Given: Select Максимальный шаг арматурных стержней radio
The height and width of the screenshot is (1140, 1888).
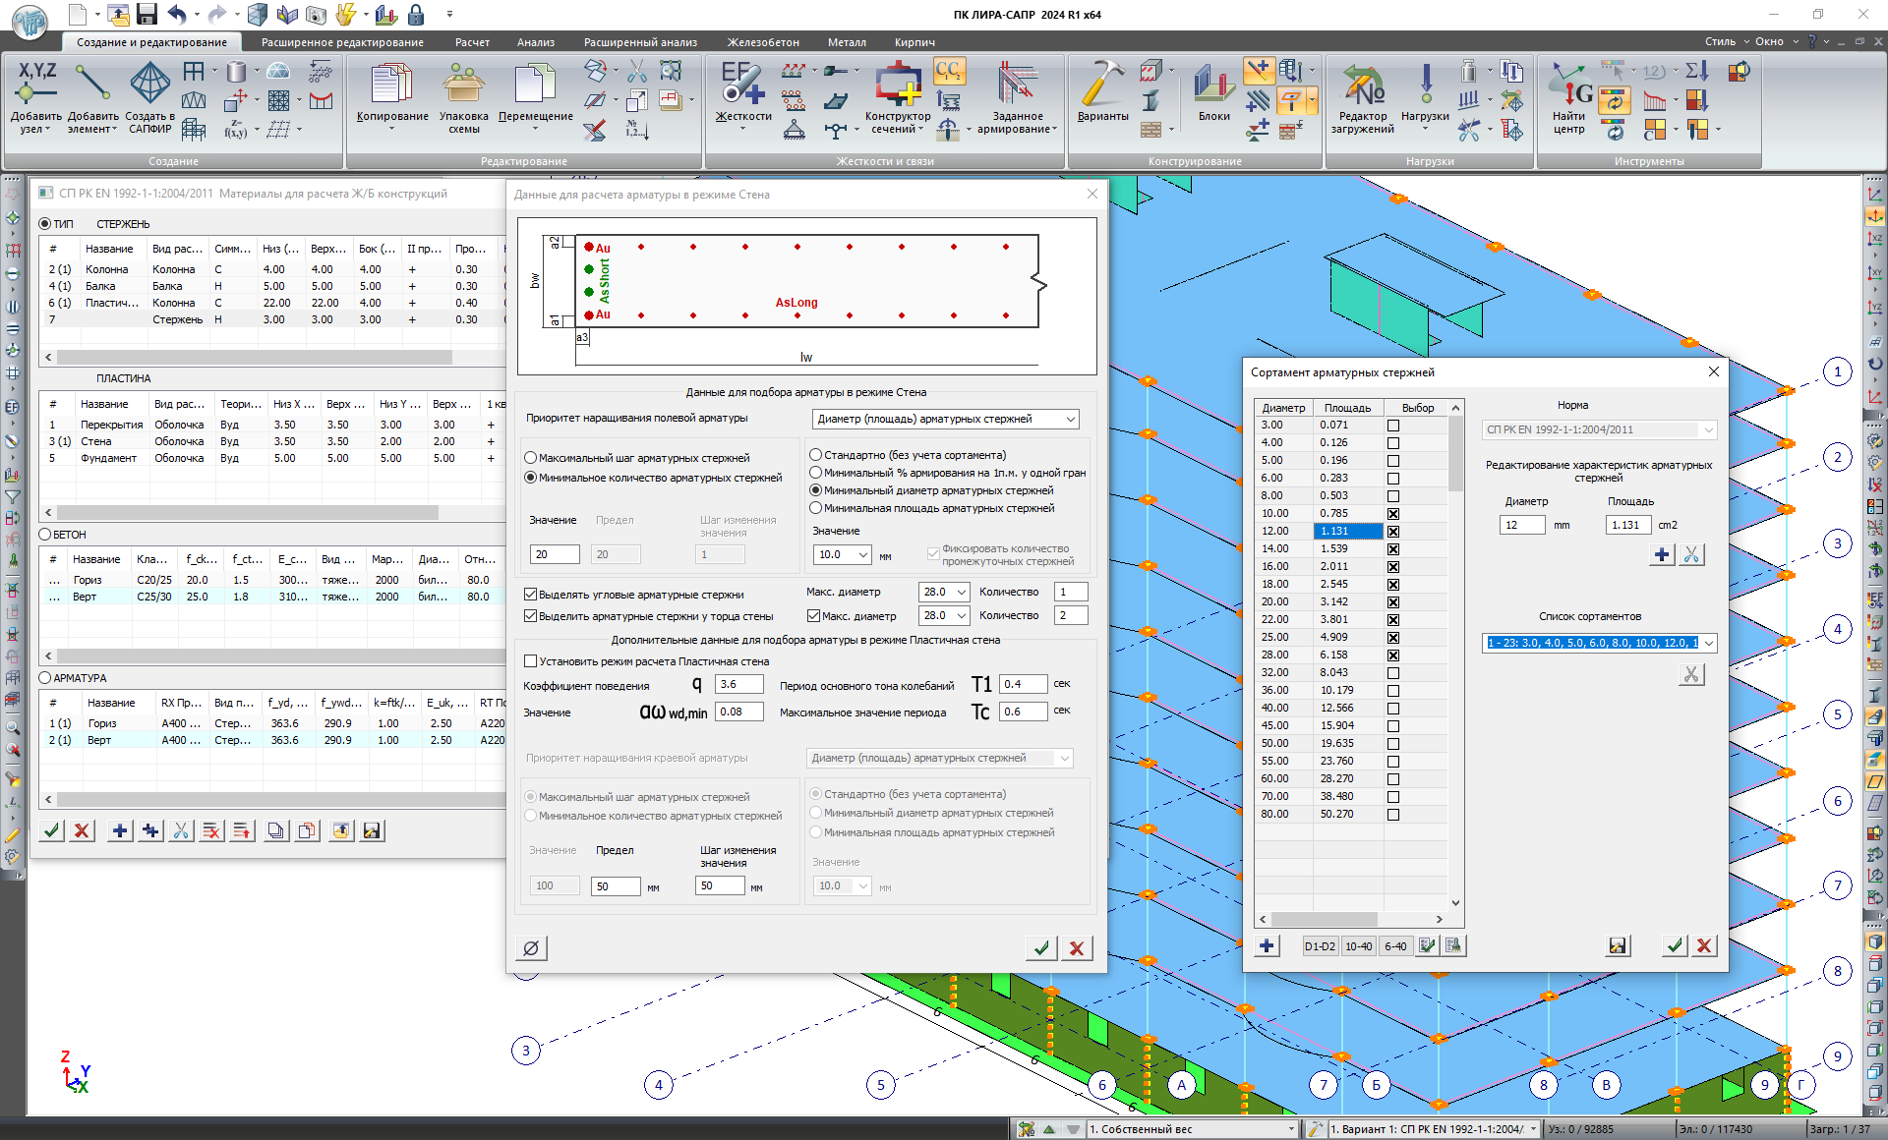Looking at the screenshot, I should pyautogui.click(x=531, y=458).
